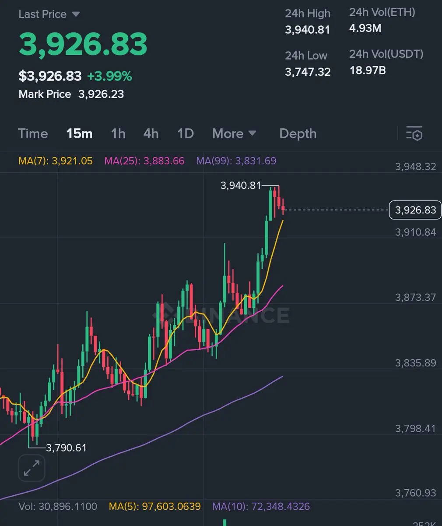Switch to the 15m interval

point(79,134)
